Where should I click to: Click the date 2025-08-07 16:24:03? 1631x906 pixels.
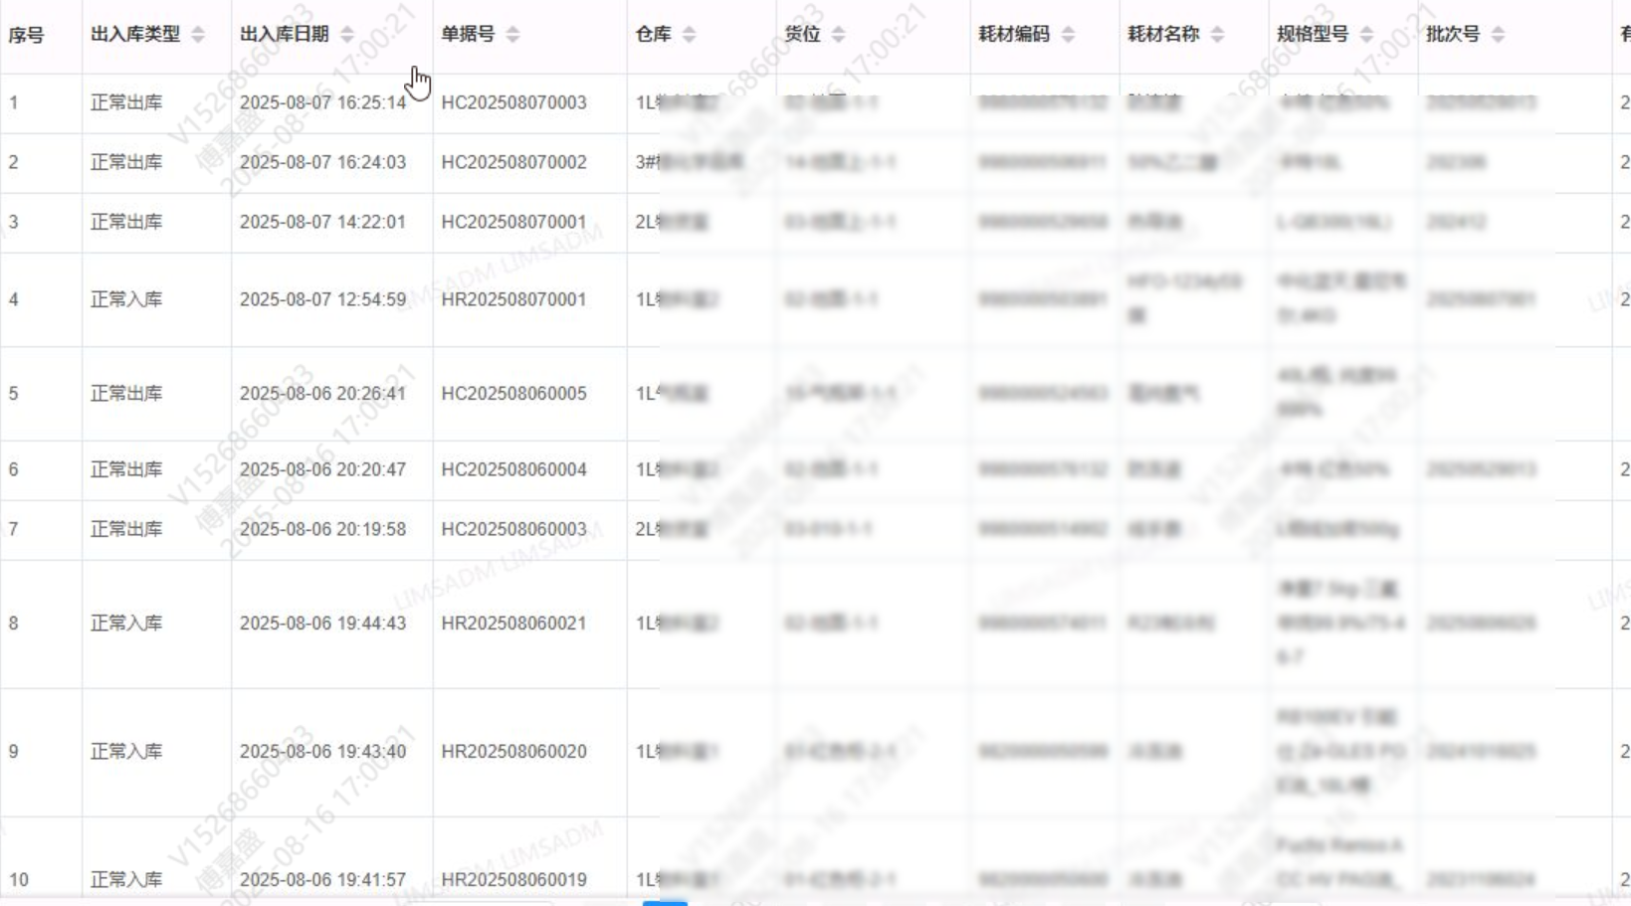[322, 162]
